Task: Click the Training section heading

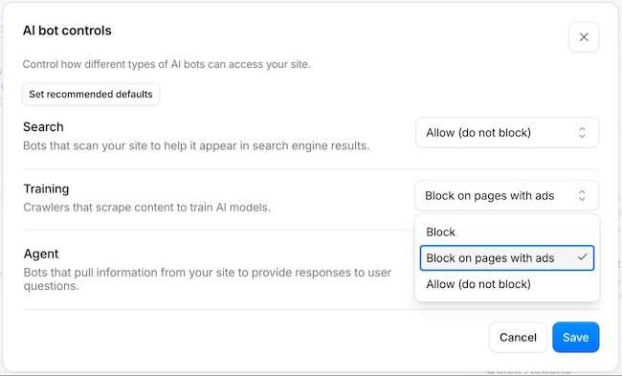Action: coord(46,188)
